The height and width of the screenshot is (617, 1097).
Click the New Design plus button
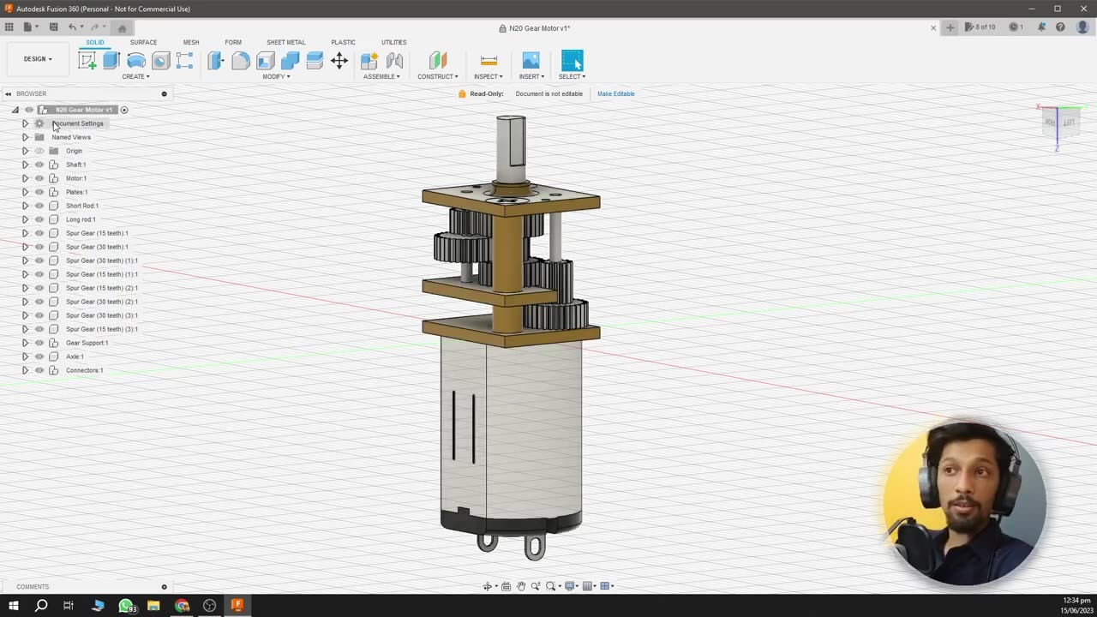pos(950,27)
